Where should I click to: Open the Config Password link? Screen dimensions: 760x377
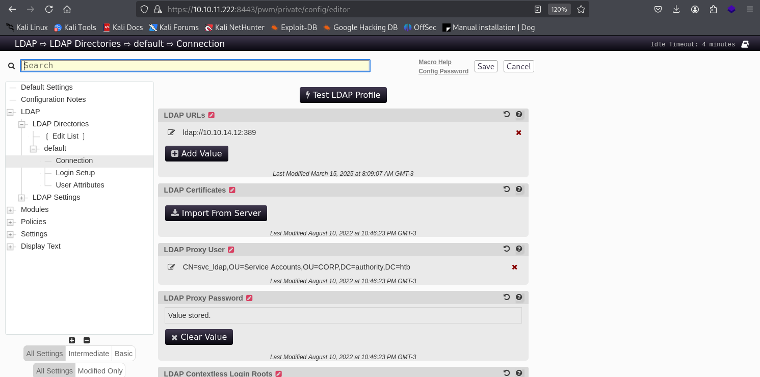tap(443, 71)
